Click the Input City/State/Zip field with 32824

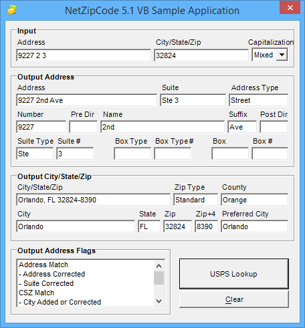point(201,55)
